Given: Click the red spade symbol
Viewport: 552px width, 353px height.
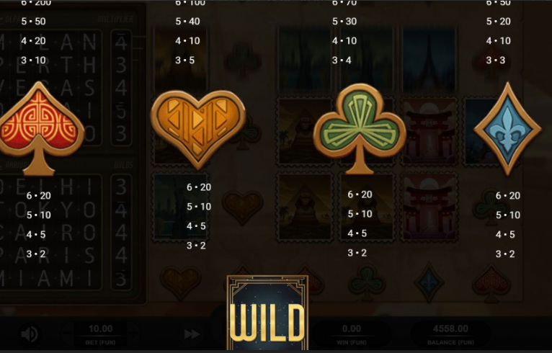Looking at the screenshot, I should click(41, 128).
